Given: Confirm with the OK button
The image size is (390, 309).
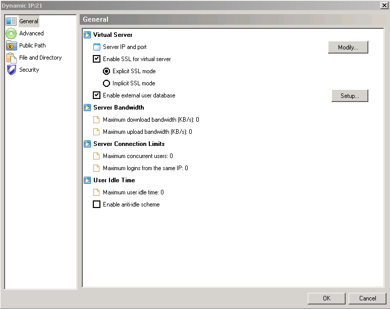Looking at the screenshot, I should pos(326,298).
